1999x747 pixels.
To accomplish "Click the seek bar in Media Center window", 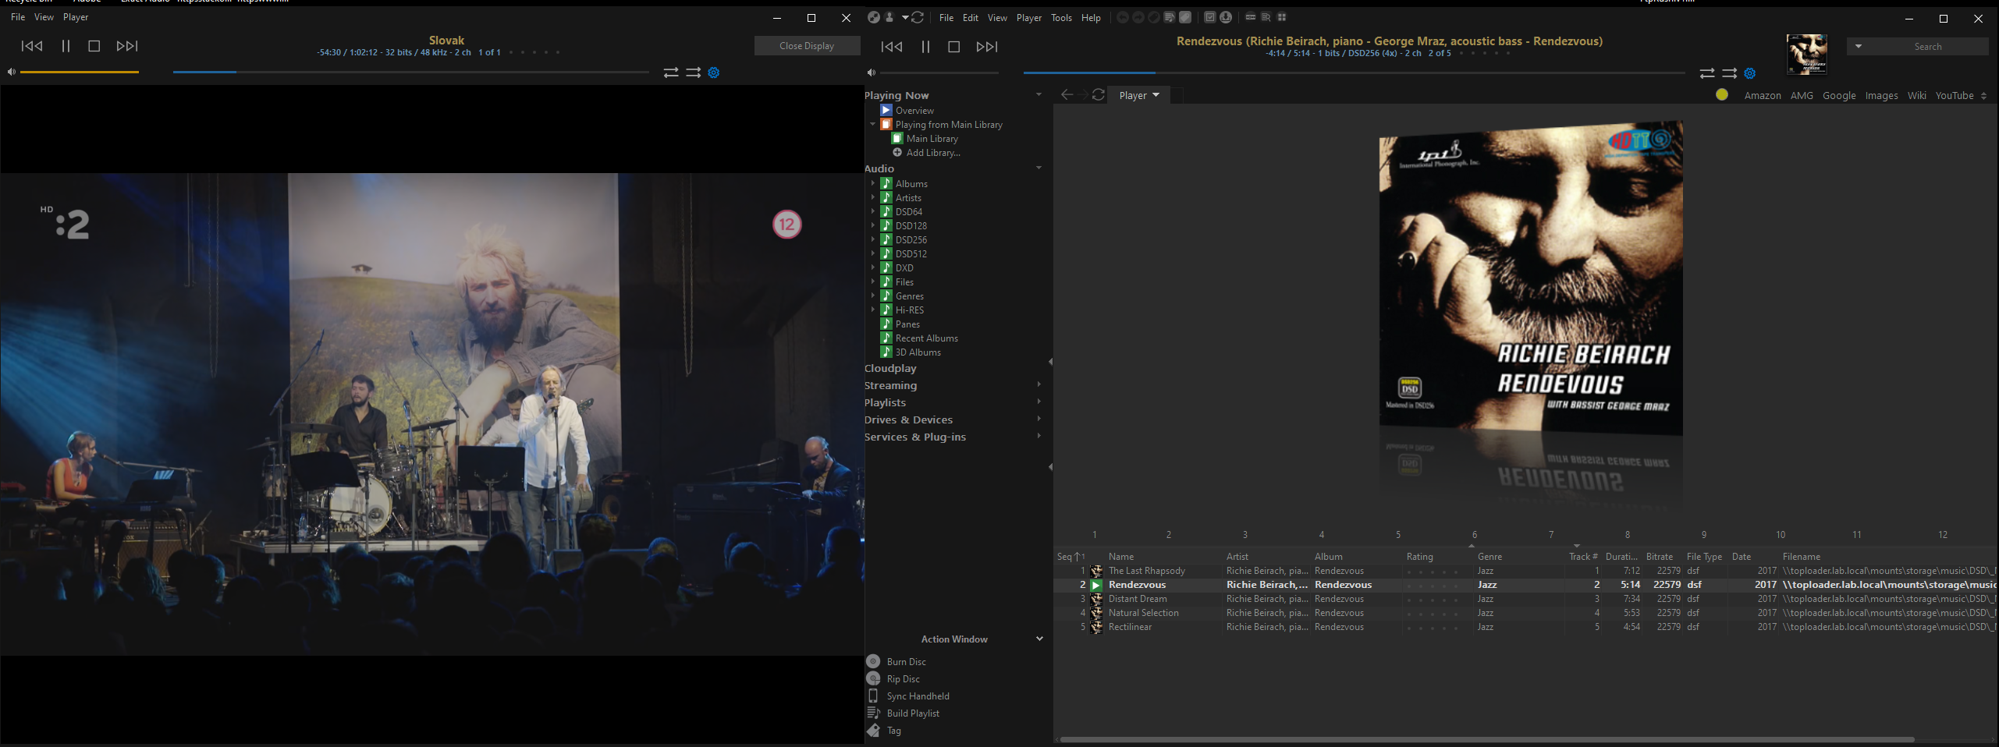I will (x=1354, y=73).
